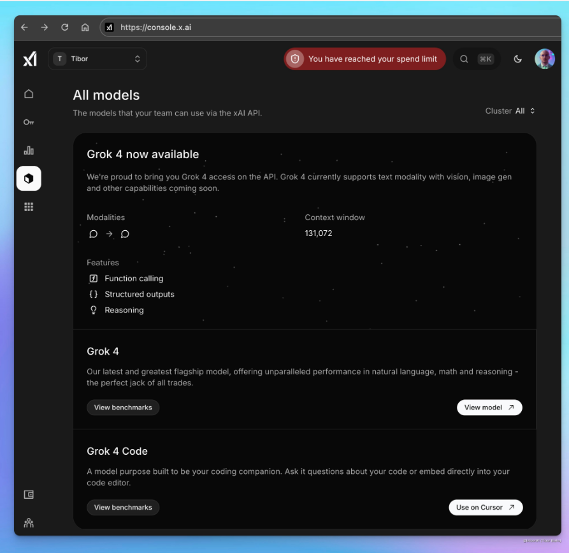Open the grid apps icon in sidebar
Viewport: 569px width, 553px height.
pyautogui.click(x=29, y=207)
